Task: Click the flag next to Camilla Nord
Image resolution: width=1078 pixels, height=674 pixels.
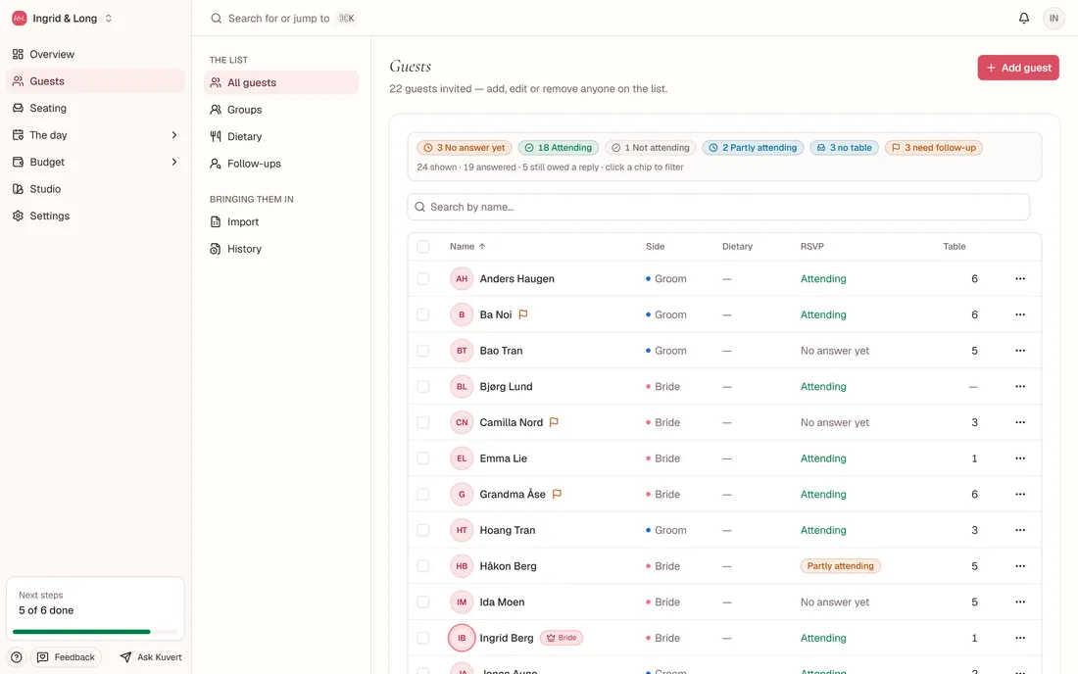Action: 554,422
